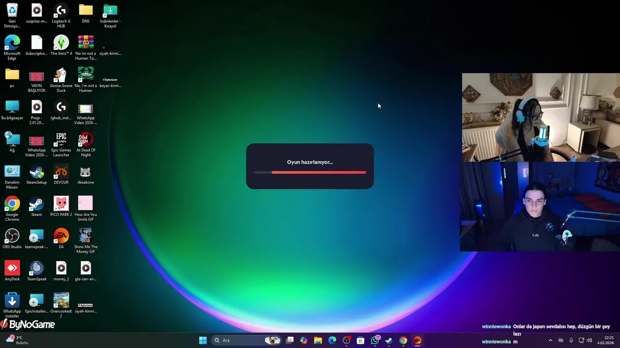The width and height of the screenshot is (620, 348).
Task: Click Oyun hazırlanıyor progress bar
Action: click(310, 172)
